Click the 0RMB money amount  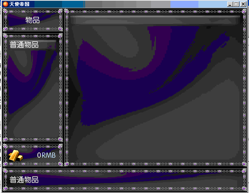point(46,155)
